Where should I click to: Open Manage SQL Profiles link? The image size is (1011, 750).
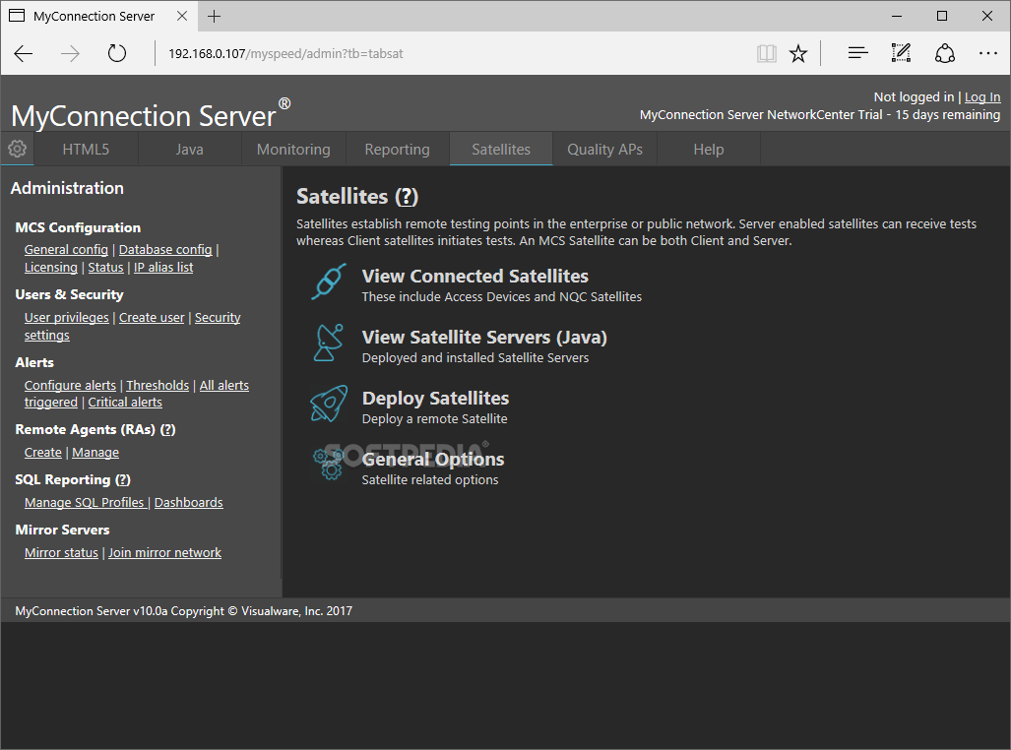point(85,502)
